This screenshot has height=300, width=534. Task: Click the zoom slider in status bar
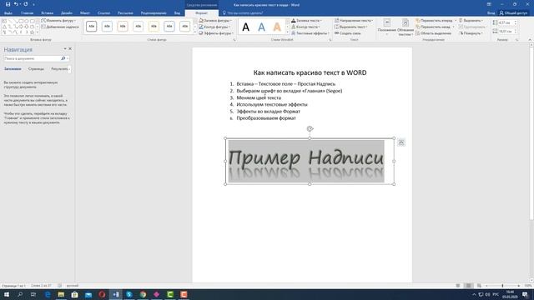tap(502, 286)
